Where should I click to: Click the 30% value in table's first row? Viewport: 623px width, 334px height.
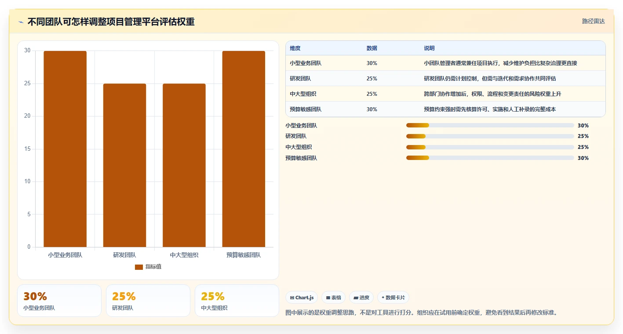[372, 63]
